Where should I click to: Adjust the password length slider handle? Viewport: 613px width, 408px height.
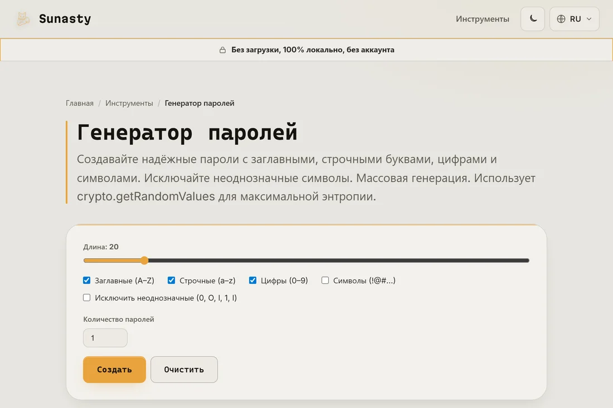(x=144, y=260)
